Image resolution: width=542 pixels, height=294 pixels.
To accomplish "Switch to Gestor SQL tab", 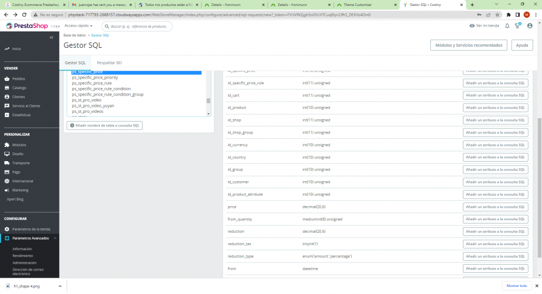I will click(75, 63).
